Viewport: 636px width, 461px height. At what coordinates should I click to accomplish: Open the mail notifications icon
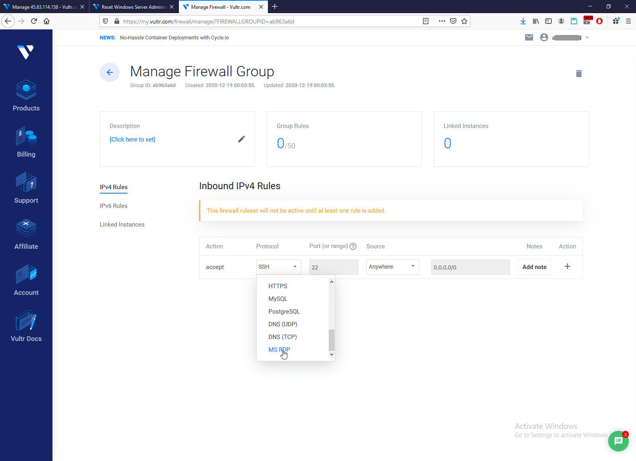[x=529, y=37]
